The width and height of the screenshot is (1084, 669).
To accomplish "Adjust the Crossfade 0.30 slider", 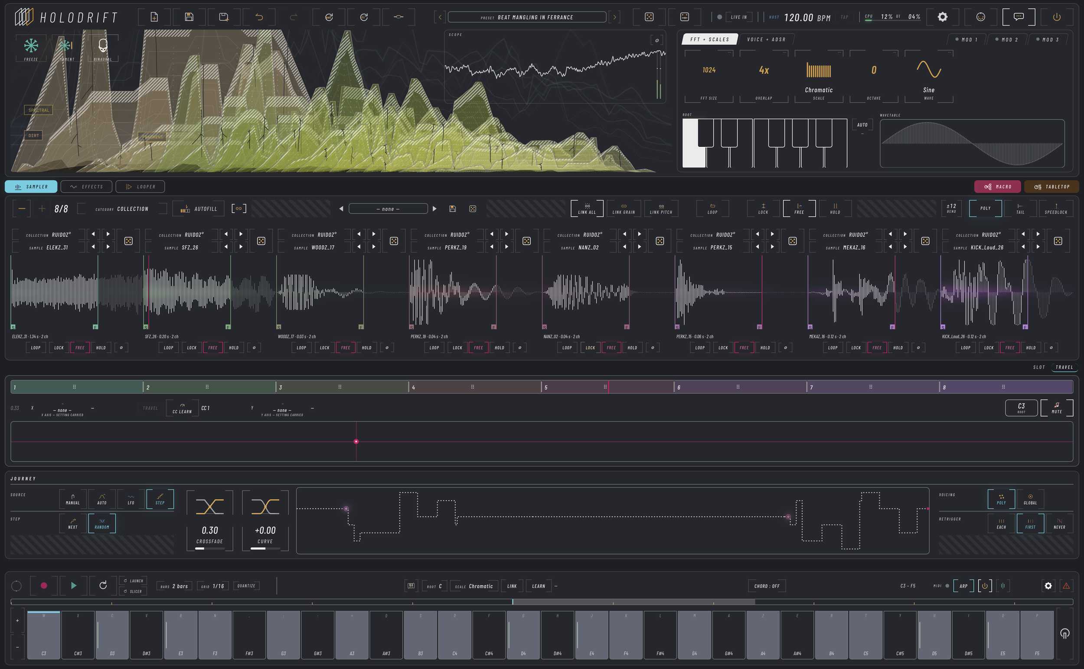I will [x=210, y=549].
